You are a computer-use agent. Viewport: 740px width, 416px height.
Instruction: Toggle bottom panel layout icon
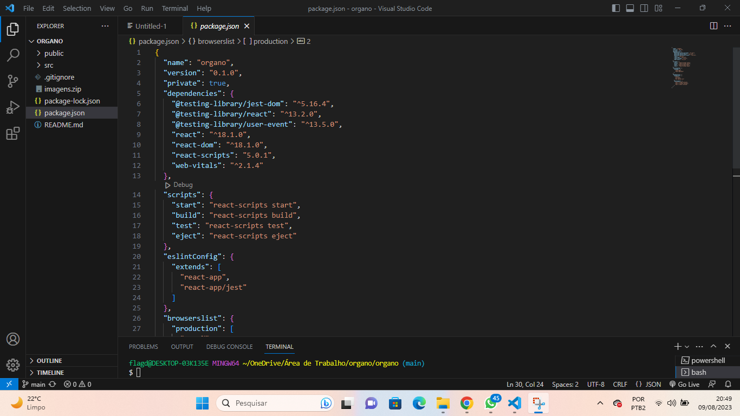point(630,8)
